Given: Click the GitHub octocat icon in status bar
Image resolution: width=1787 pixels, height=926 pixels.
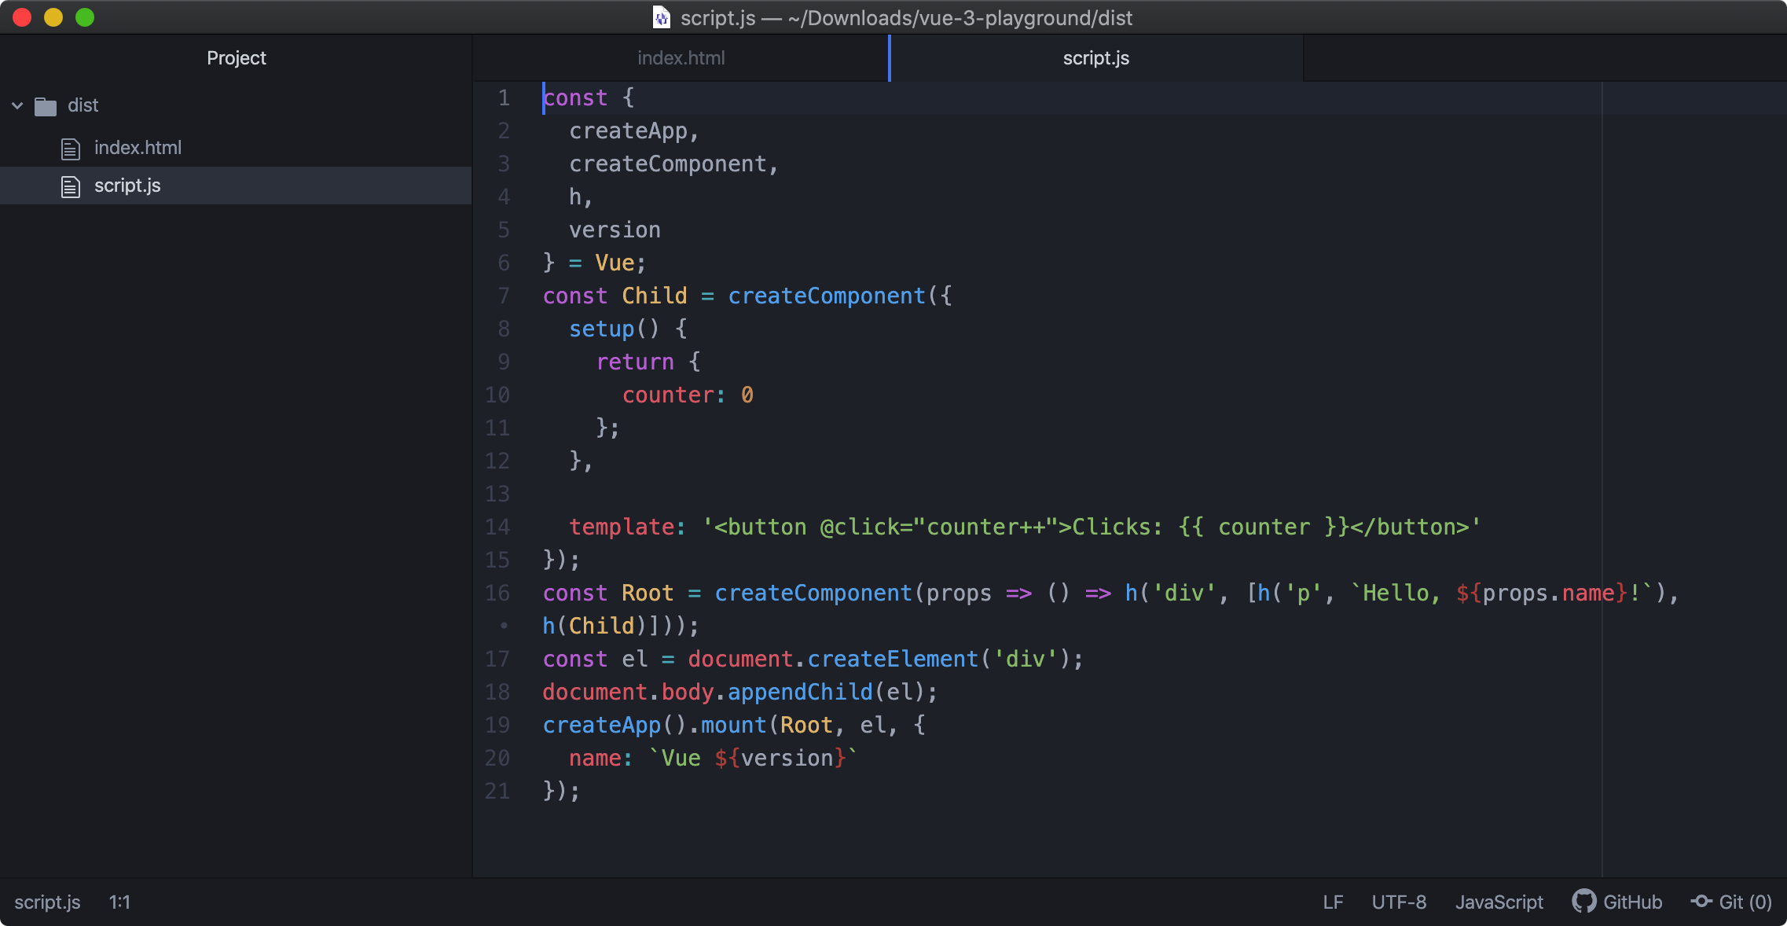Looking at the screenshot, I should coord(1583,901).
